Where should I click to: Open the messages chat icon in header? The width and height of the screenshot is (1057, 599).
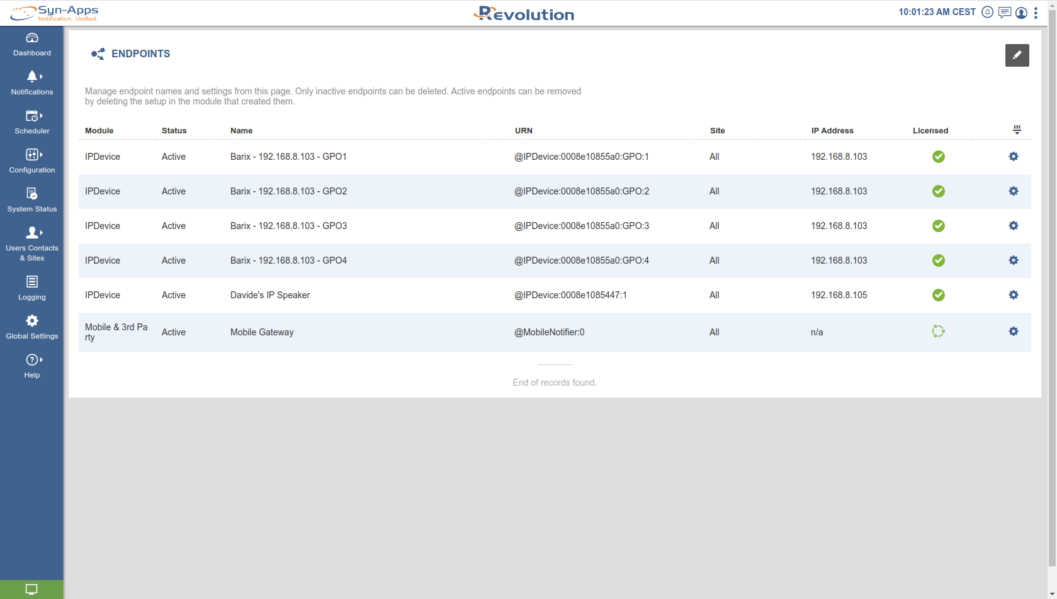(x=1004, y=13)
